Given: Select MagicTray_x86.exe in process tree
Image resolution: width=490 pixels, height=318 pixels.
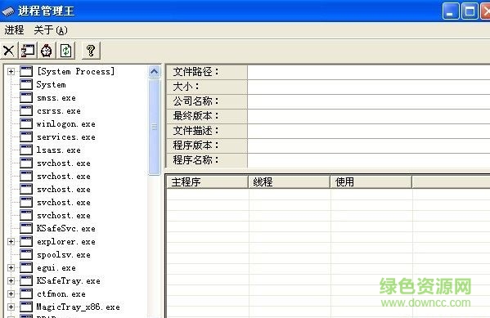Looking at the screenshot, I should 79,307.
